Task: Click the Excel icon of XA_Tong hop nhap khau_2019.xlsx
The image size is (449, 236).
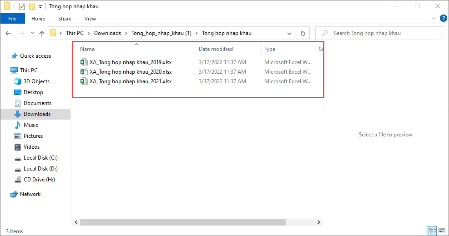Action: pos(84,62)
